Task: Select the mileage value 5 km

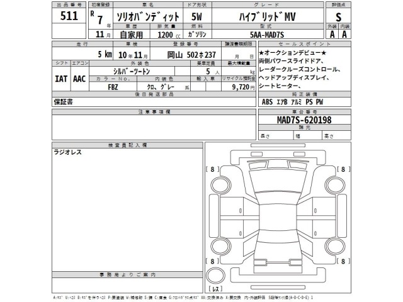Action: point(105,54)
